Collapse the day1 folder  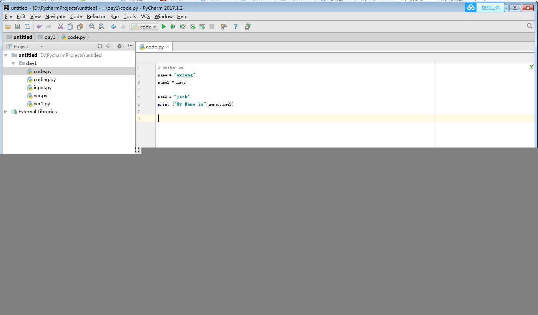[13, 63]
